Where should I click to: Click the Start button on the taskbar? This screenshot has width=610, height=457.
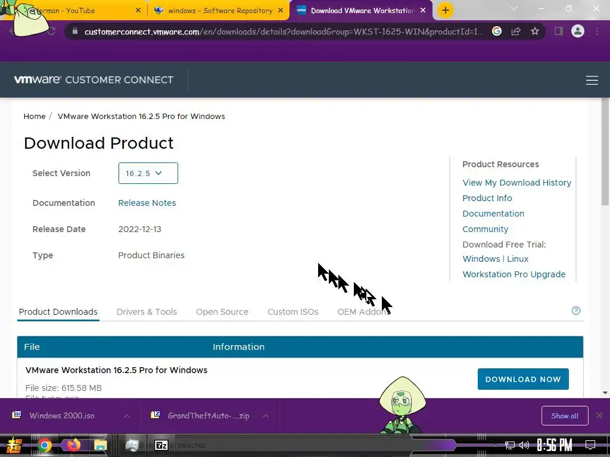pos(14,445)
